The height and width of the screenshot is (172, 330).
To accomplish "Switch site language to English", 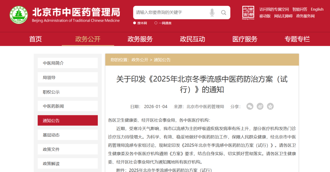I will (x=317, y=9).
